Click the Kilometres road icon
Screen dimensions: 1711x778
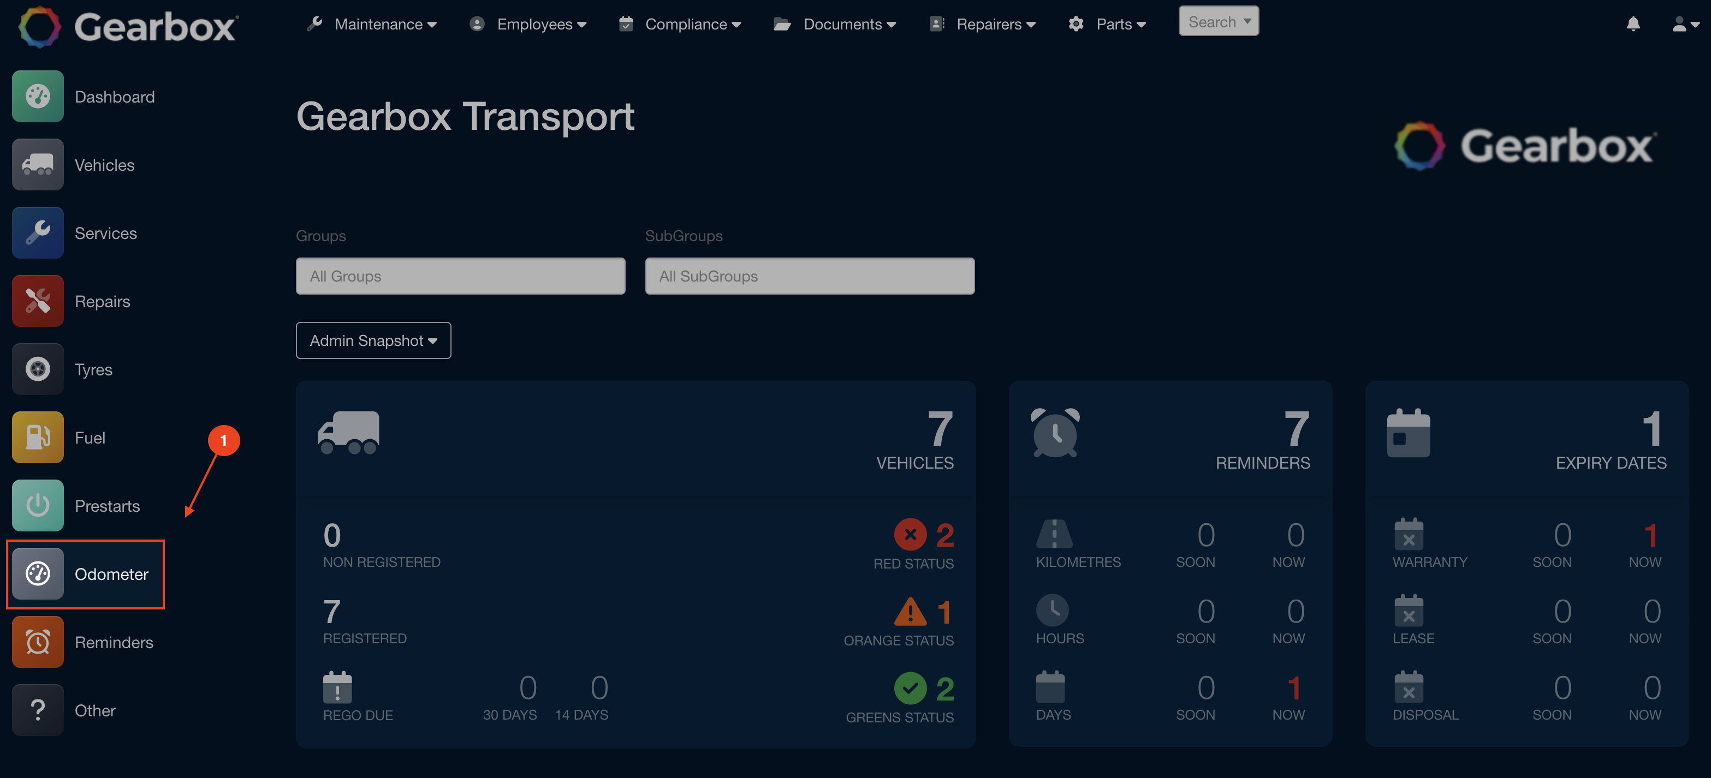point(1054,534)
